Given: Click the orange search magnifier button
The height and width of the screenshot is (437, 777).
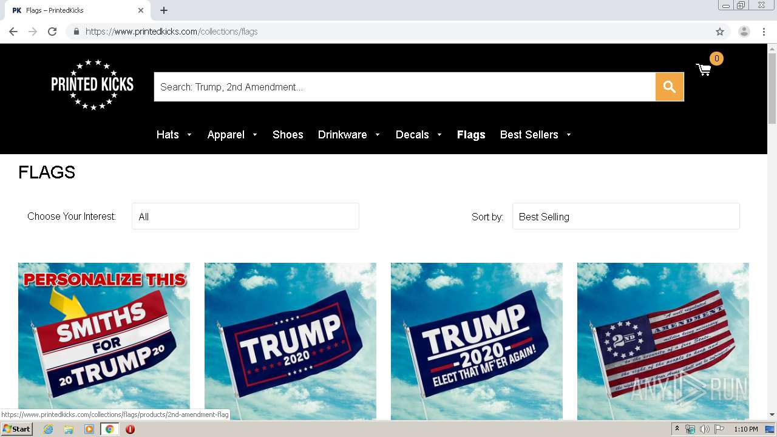Looking at the screenshot, I should 670,87.
